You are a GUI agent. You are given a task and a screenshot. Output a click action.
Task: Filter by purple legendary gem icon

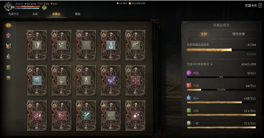click(8, 36)
